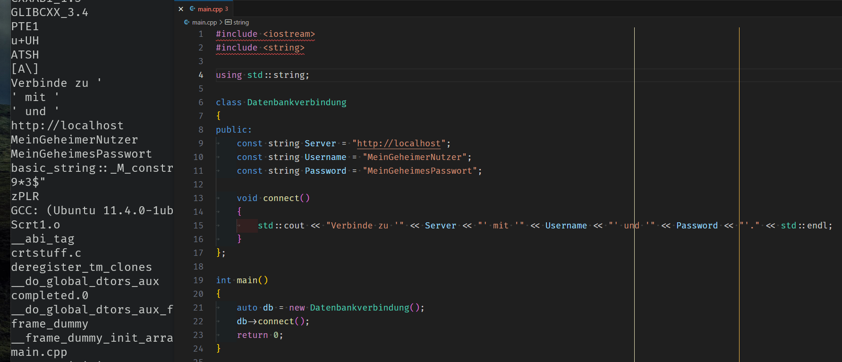
Task: Click line number 15 in the gutter
Action: click(x=198, y=226)
